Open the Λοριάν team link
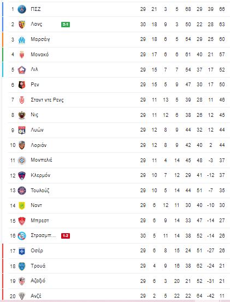The image size is (230, 302). 39,145
